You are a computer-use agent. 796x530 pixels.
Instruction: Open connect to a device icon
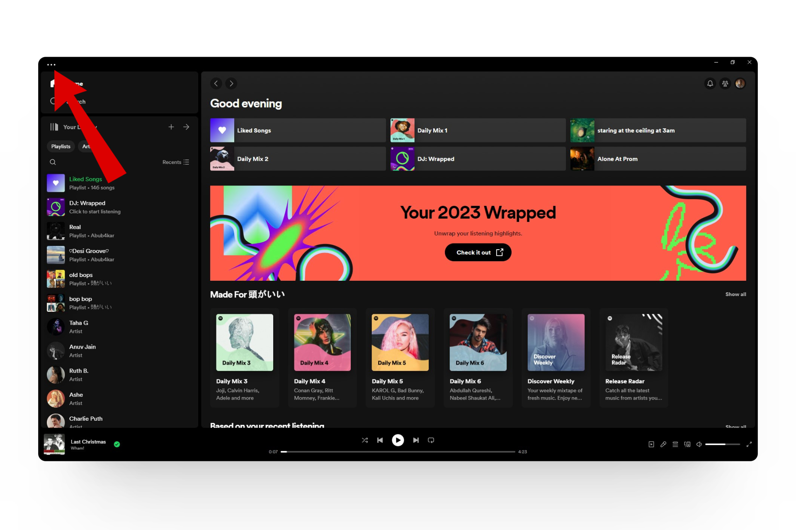(687, 444)
